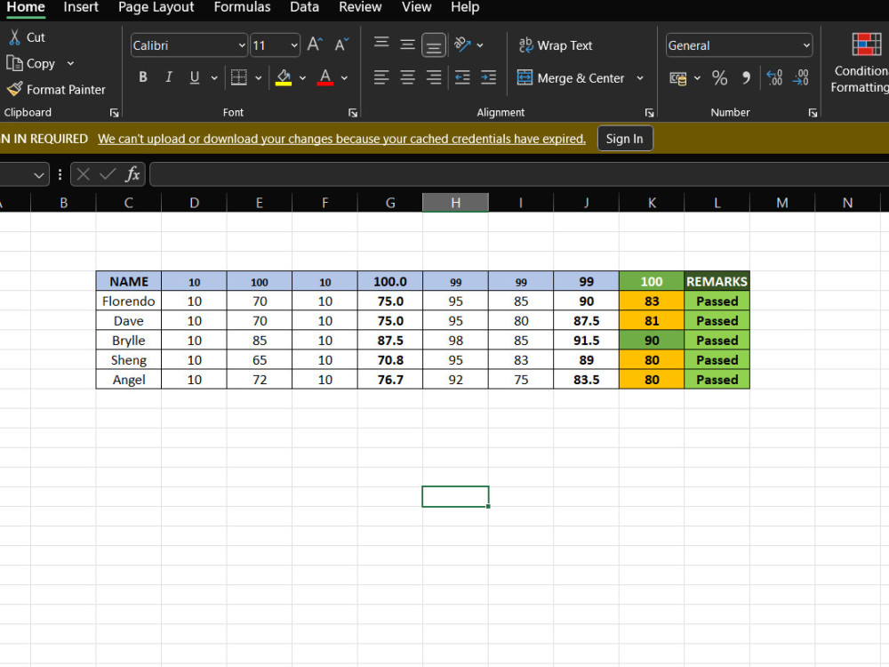Open the Calibri font name dropdown

coord(242,45)
